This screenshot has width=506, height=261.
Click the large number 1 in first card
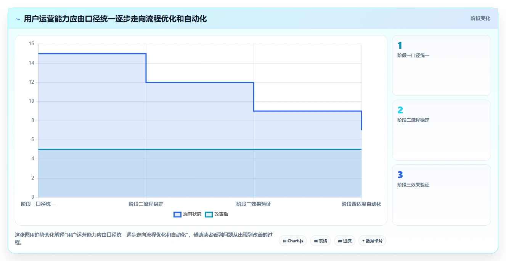(400, 46)
